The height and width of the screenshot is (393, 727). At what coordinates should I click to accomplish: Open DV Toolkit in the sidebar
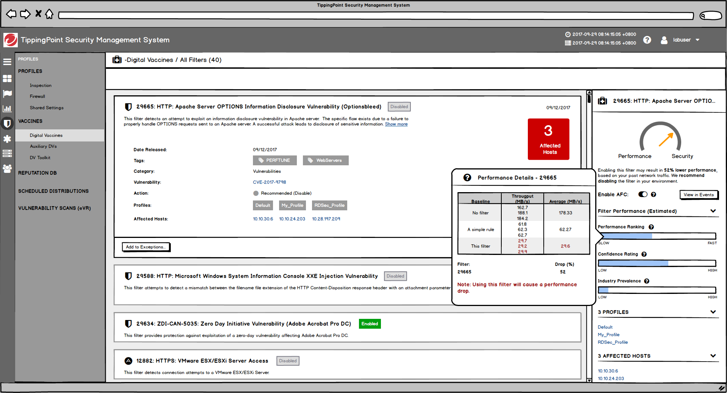40,158
